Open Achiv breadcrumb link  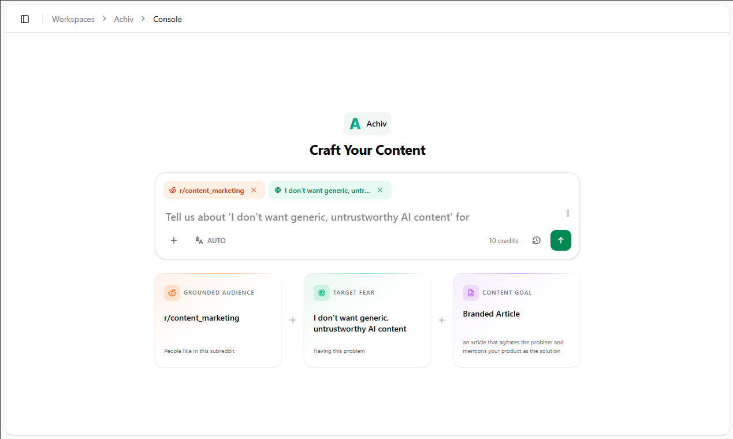[x=124, y=19]
